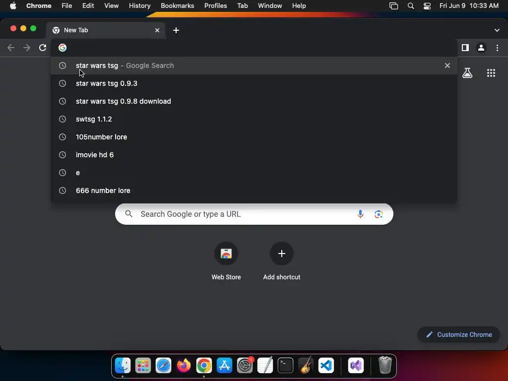Click the browser forward arrow

[27, 48]
